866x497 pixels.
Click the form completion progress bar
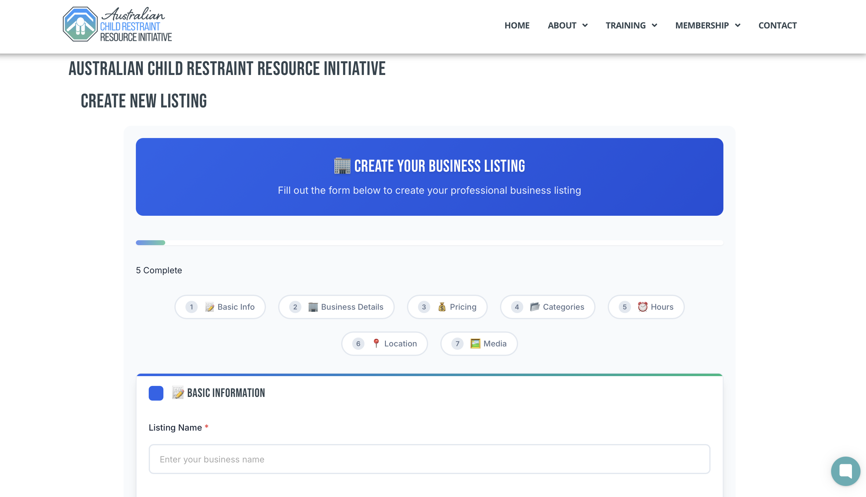click(x=429, y=243)
